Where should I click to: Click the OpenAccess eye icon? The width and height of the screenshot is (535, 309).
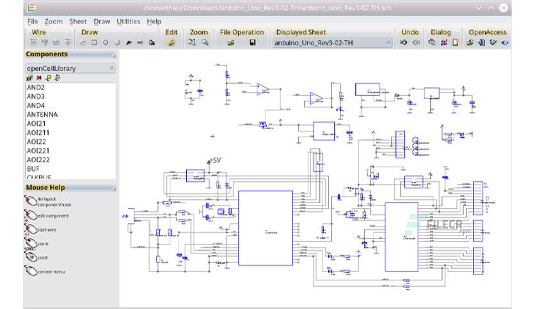click(x=505, y=43)
